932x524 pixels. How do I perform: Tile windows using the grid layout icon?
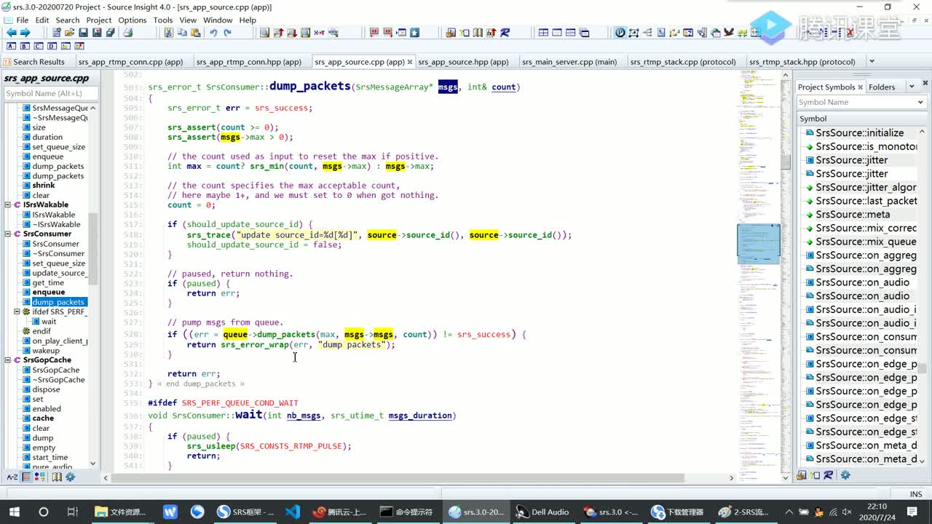[543, 33]
